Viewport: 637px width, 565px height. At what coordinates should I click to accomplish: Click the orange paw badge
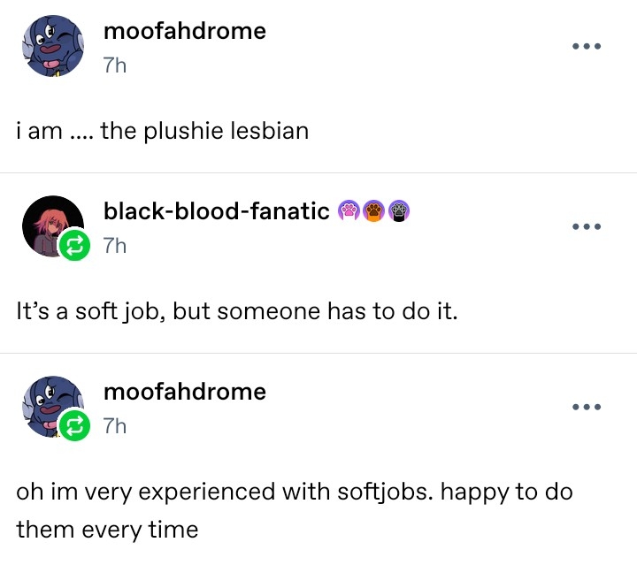[374, 210]
